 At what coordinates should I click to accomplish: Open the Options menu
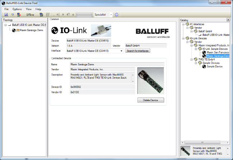17,9
